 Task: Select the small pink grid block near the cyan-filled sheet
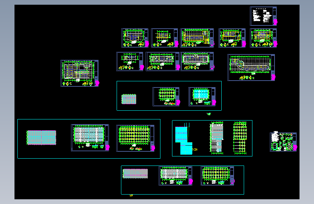129,99
